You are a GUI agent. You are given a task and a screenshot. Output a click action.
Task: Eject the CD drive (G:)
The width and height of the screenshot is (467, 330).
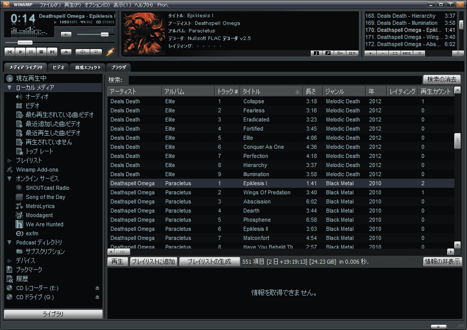[98, 297]
